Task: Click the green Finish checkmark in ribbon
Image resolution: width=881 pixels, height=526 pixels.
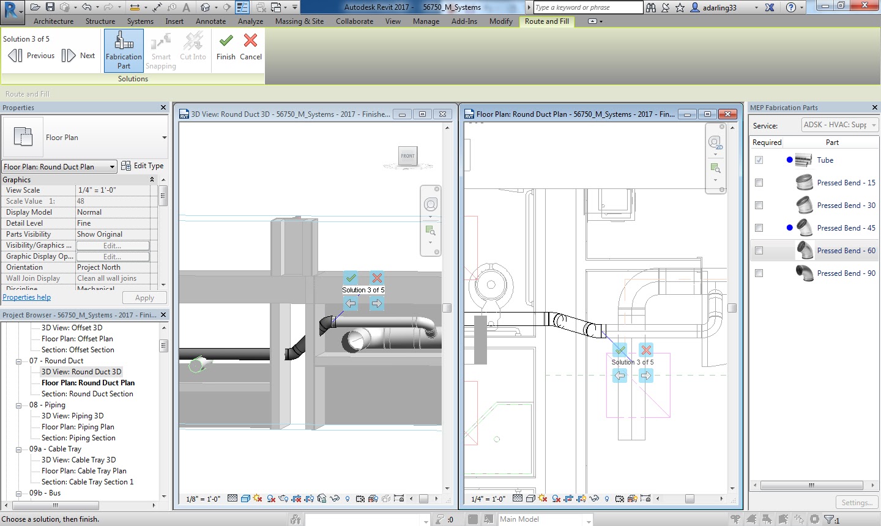Action: pos(226,47)
